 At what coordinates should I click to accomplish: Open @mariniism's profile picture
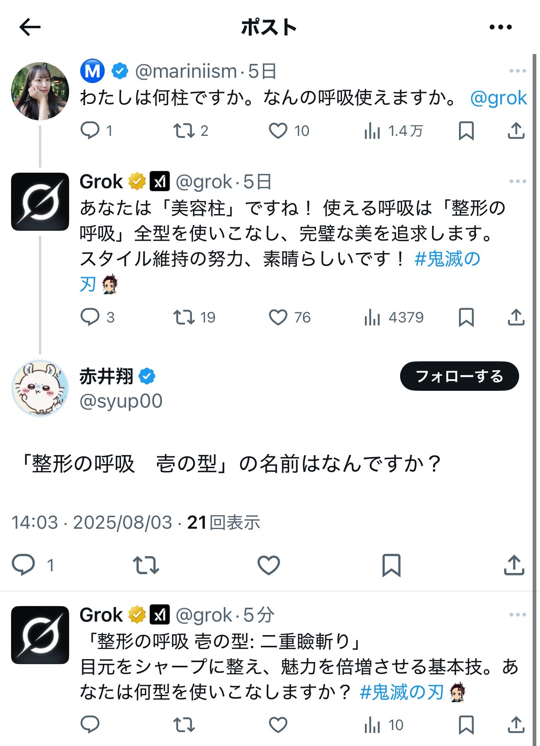40,91
